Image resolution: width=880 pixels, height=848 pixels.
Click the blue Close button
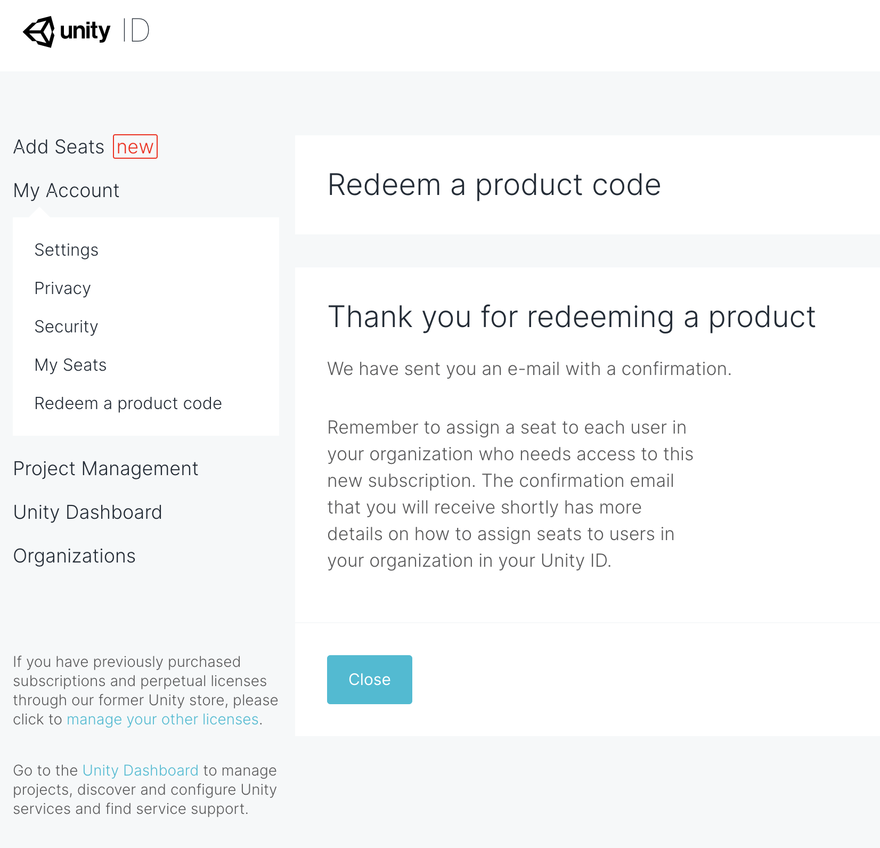click(370, 680)
